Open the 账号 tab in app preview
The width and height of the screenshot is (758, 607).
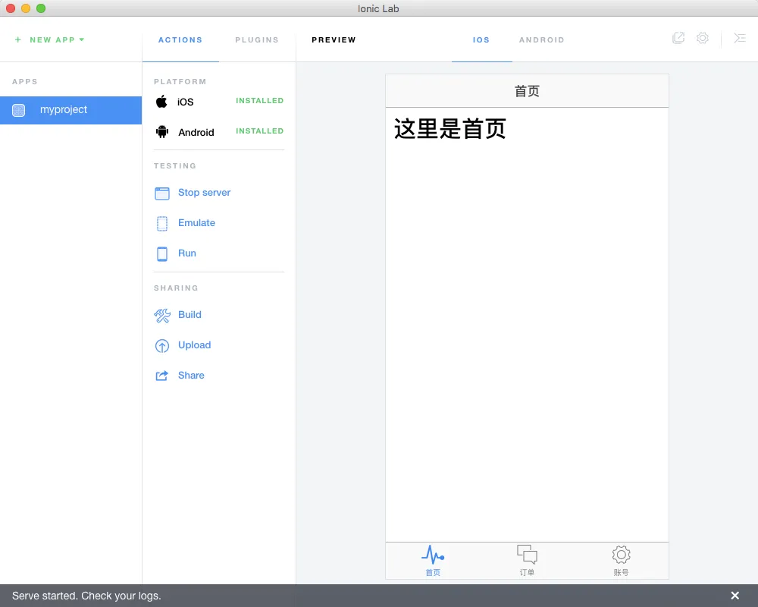click(622, 561)
